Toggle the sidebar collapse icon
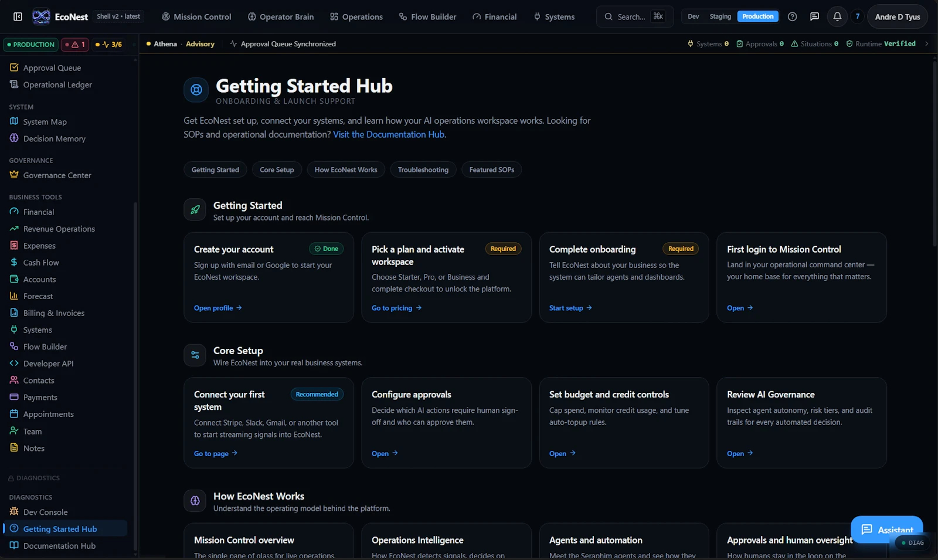Viewport: 938px width, 560px height. [x=18, y=16]
